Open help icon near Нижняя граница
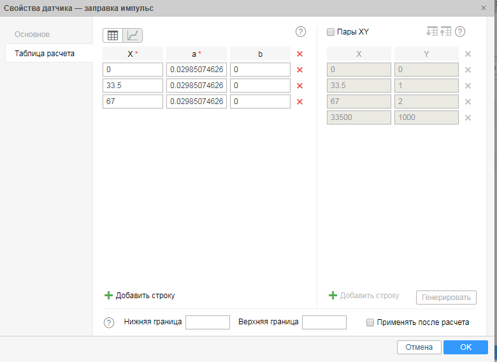Viewport: 497px width, 362px height. coord(109,322)
